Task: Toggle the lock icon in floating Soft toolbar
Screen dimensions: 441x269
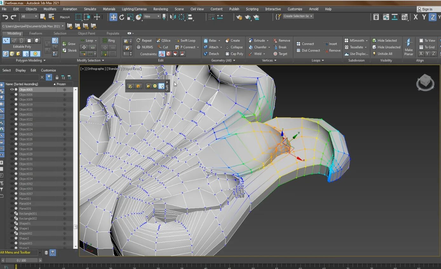Action: coord(148,86)
